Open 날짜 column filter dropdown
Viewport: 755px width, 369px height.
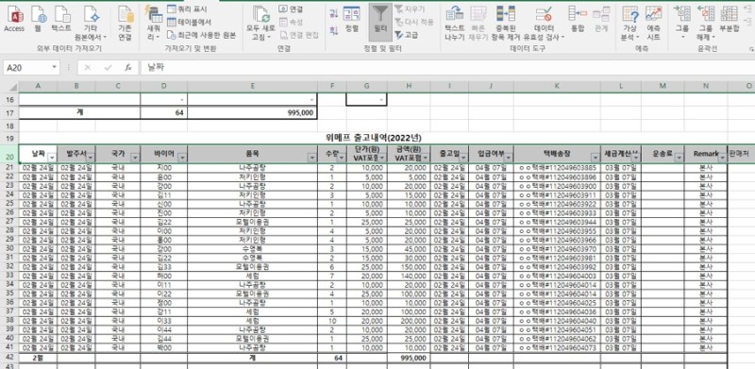[52, 158]
